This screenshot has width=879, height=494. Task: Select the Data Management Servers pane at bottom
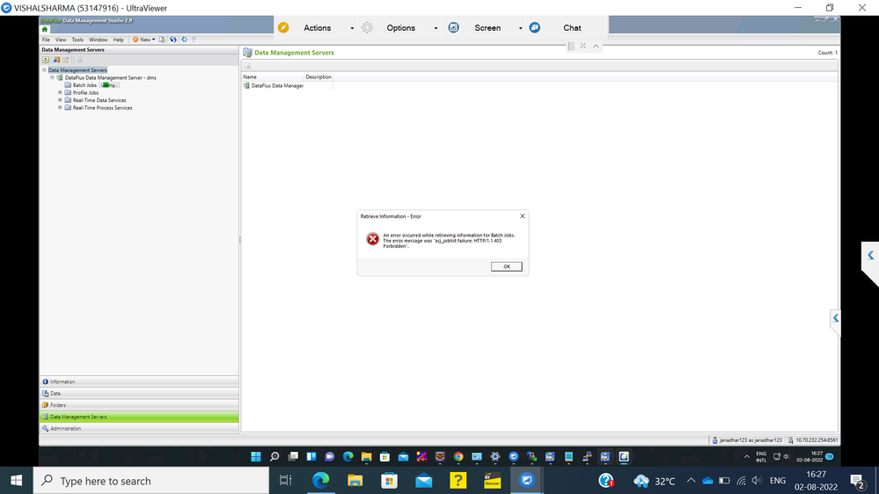pyautogui.click(x=139, y=417)
